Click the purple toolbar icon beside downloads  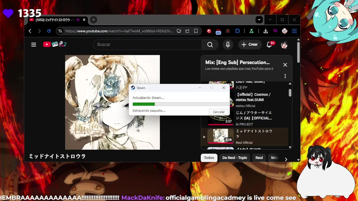point(275,31)
